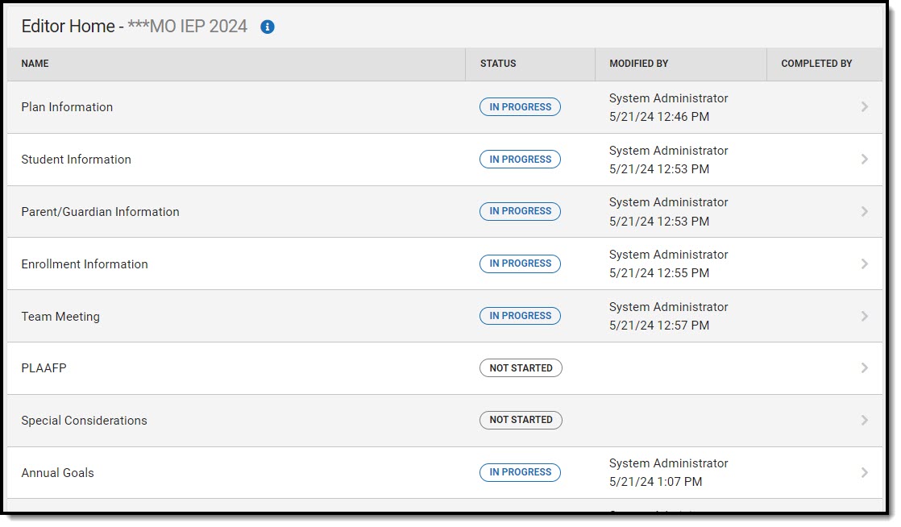This screenshot has width=901, height=527.
Task: Open PLAAFP using its right arrow
Action: (x=864, y=368)
